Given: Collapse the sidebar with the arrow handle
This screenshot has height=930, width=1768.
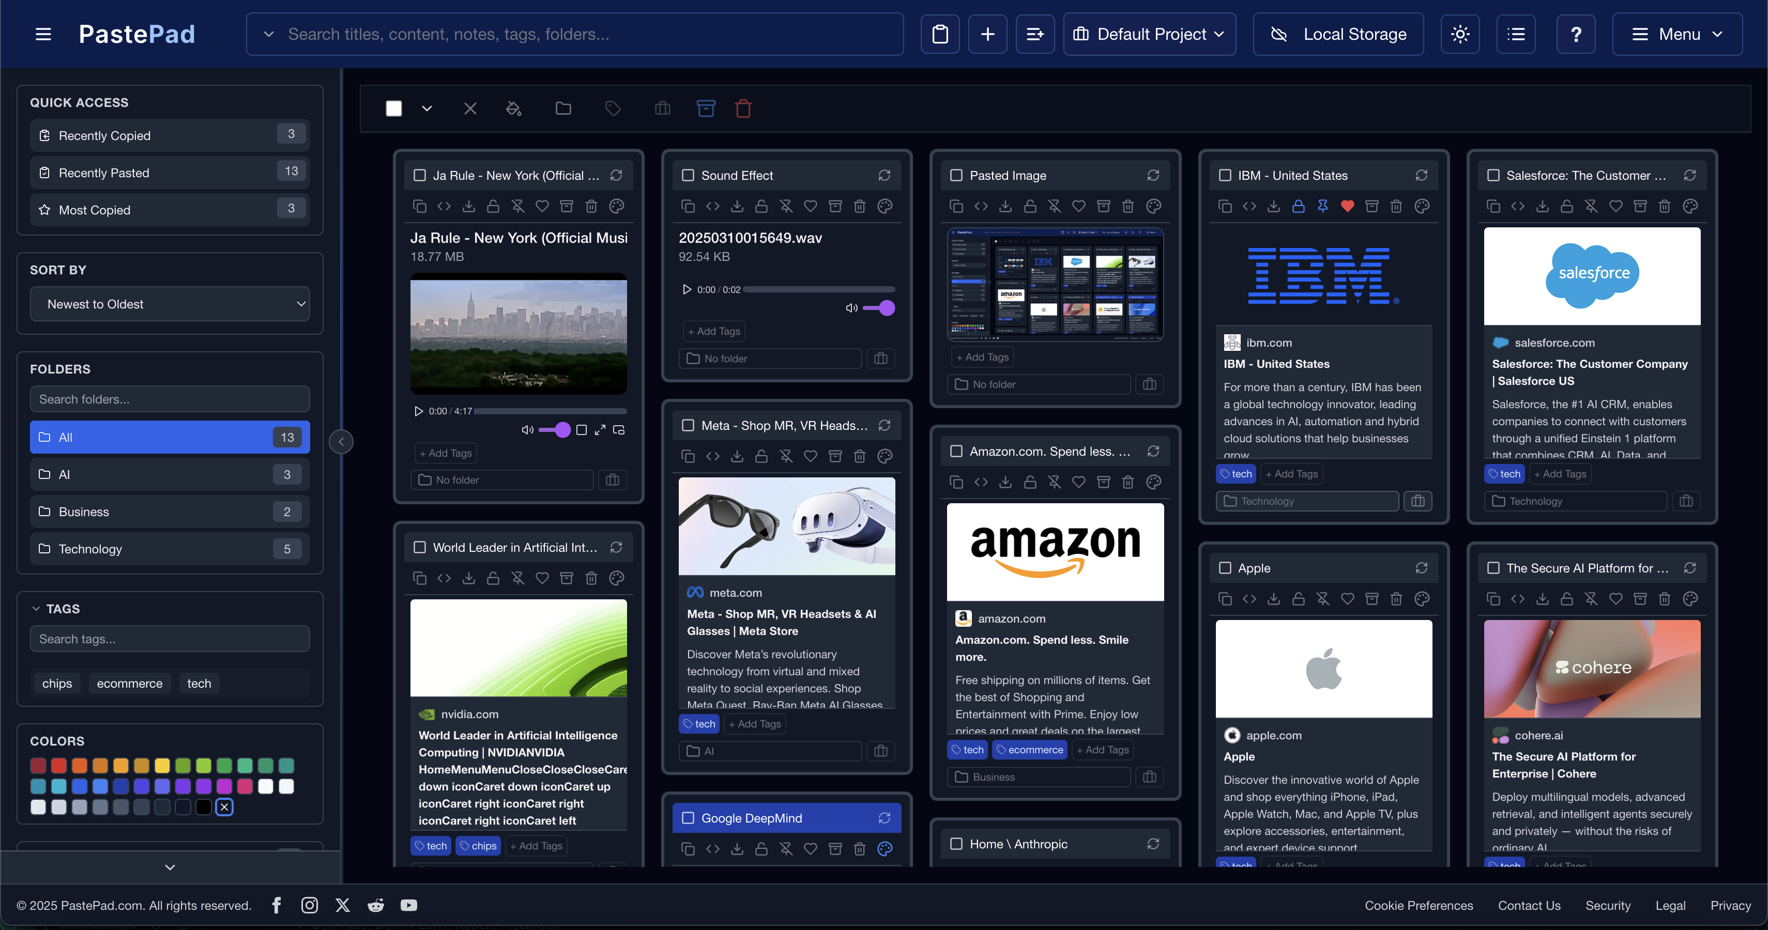Looking at the screenshot, I should click(x=341, y=442).
